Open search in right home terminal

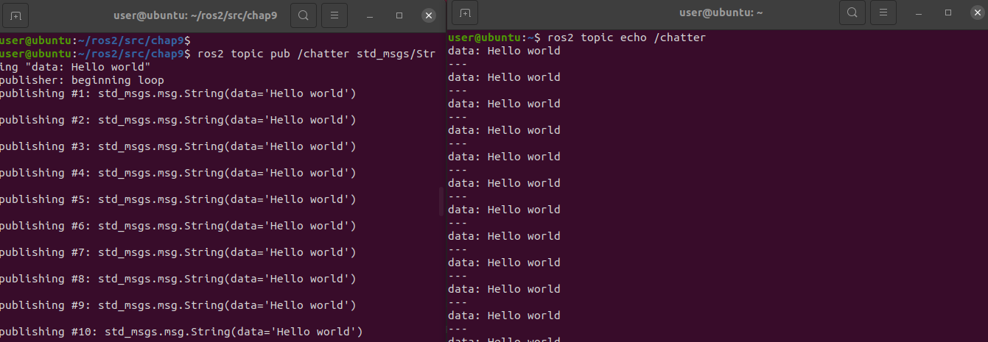852,13
